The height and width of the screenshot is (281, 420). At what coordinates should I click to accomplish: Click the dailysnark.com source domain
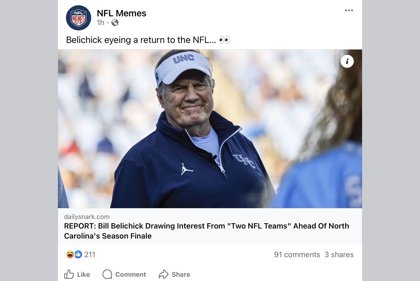(x=87, y=217)
